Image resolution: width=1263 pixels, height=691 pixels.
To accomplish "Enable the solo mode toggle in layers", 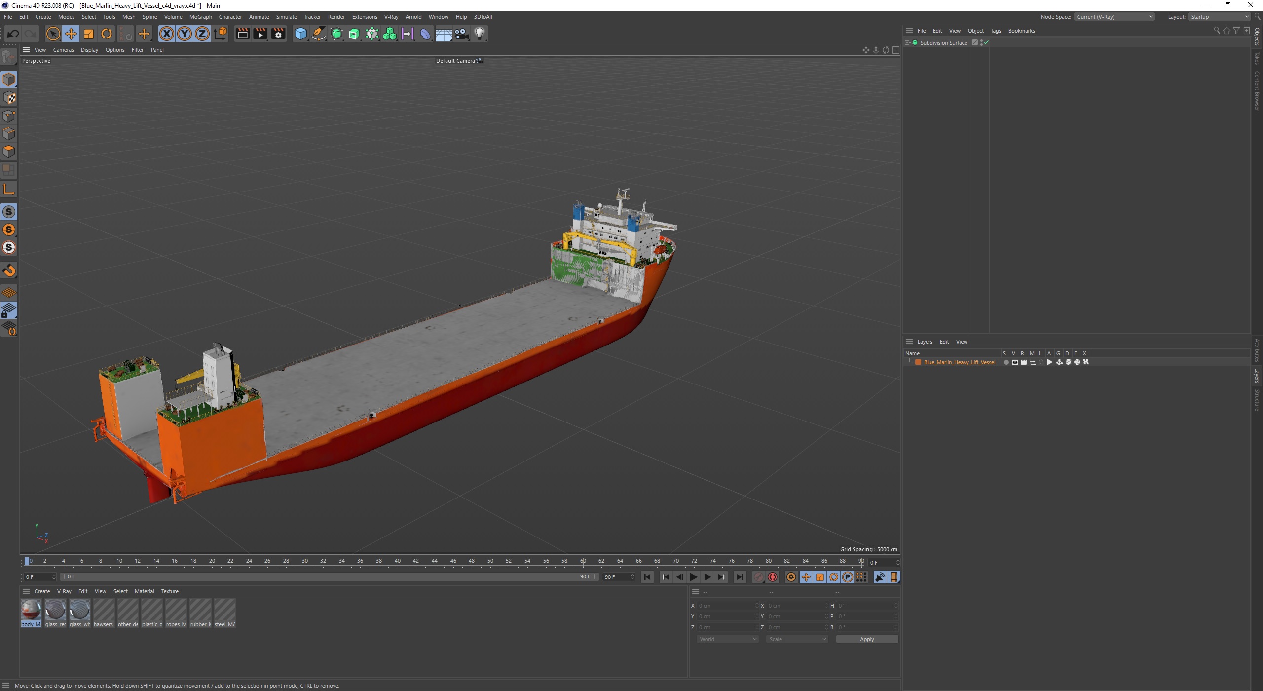I will tap(1005, 362).
